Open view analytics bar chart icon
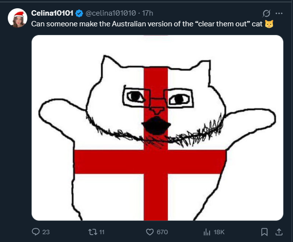The image size is (293, 242). [x=206, y=232]
